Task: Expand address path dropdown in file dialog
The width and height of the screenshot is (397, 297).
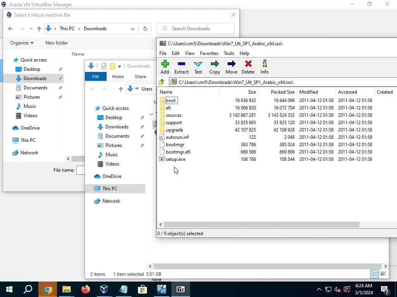Action: [x=133, y=29]
